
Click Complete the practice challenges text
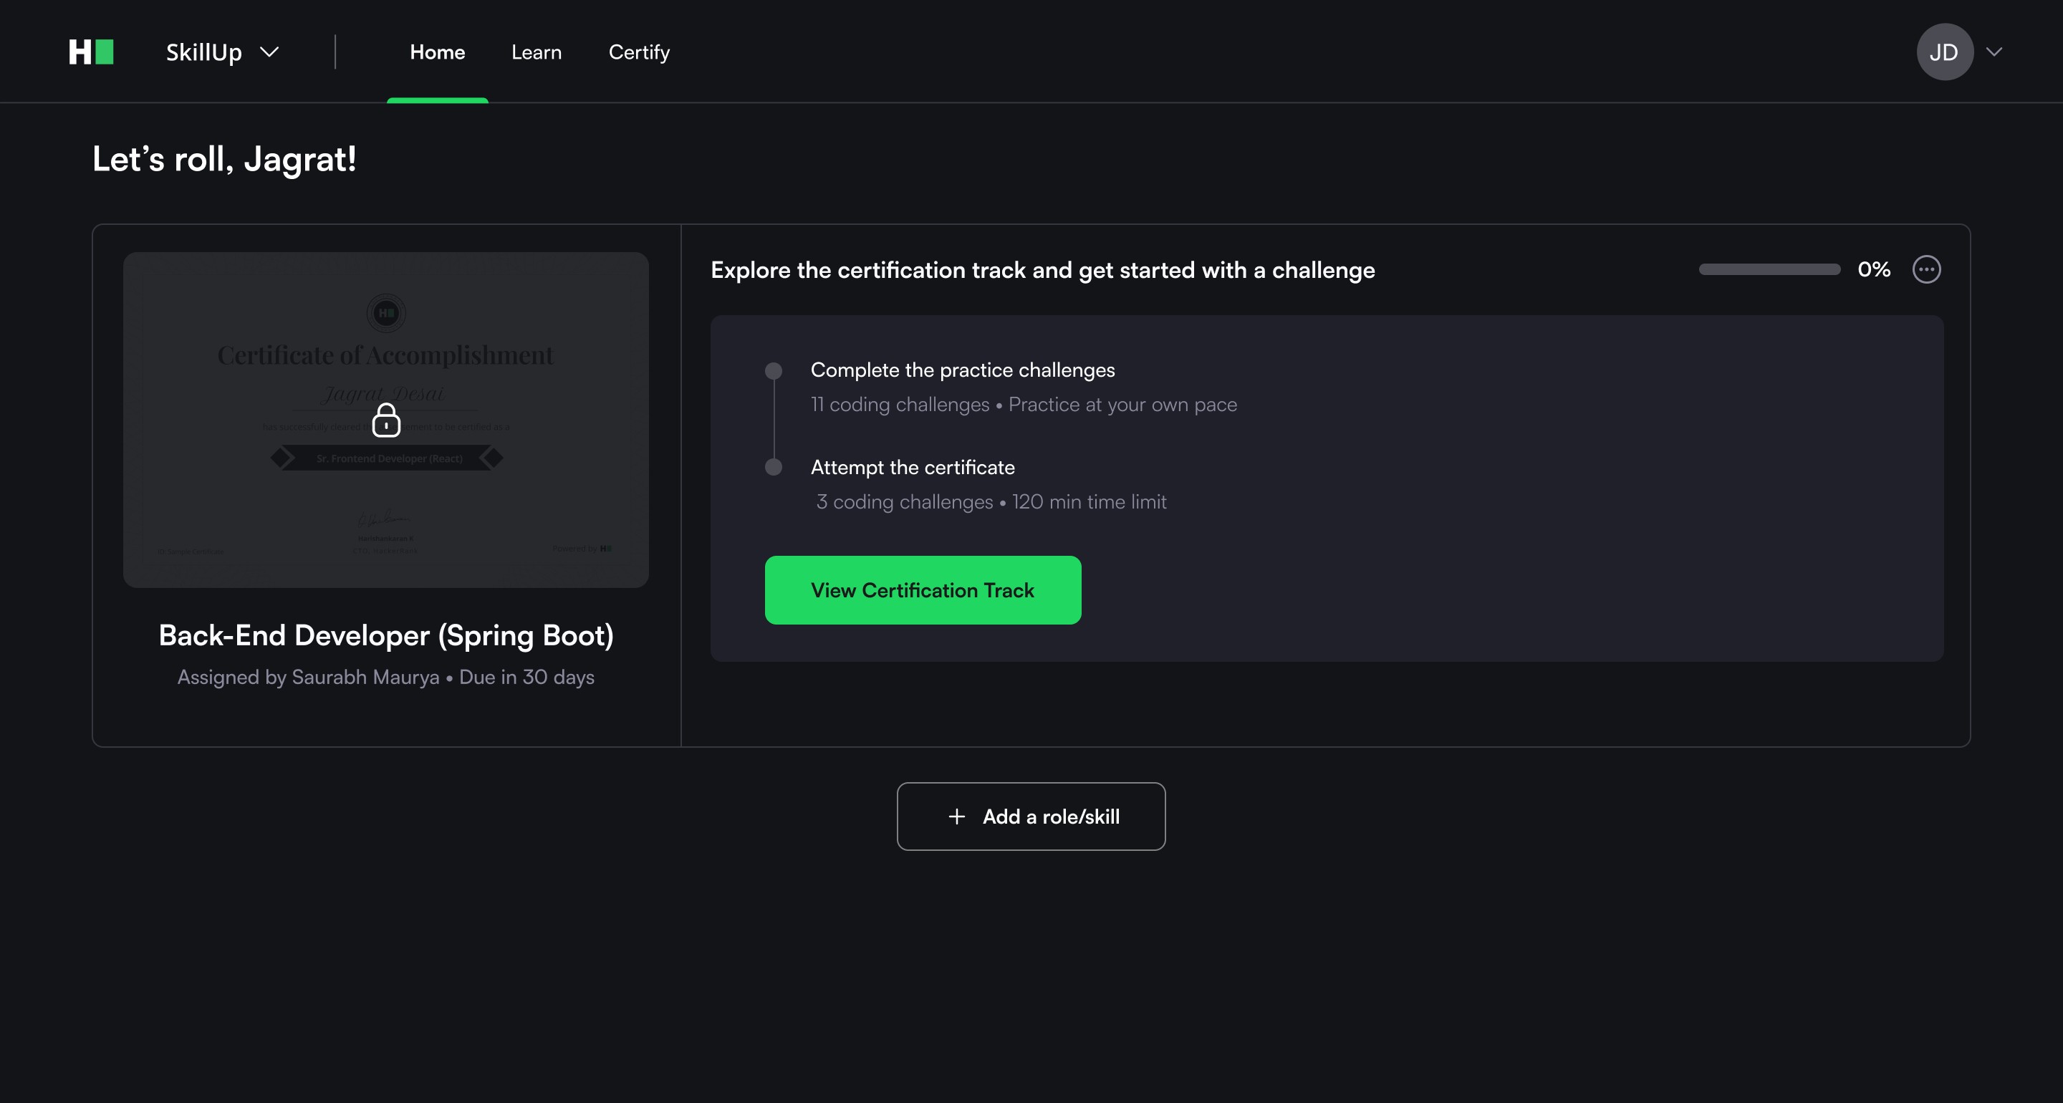[x=962, y=370]
